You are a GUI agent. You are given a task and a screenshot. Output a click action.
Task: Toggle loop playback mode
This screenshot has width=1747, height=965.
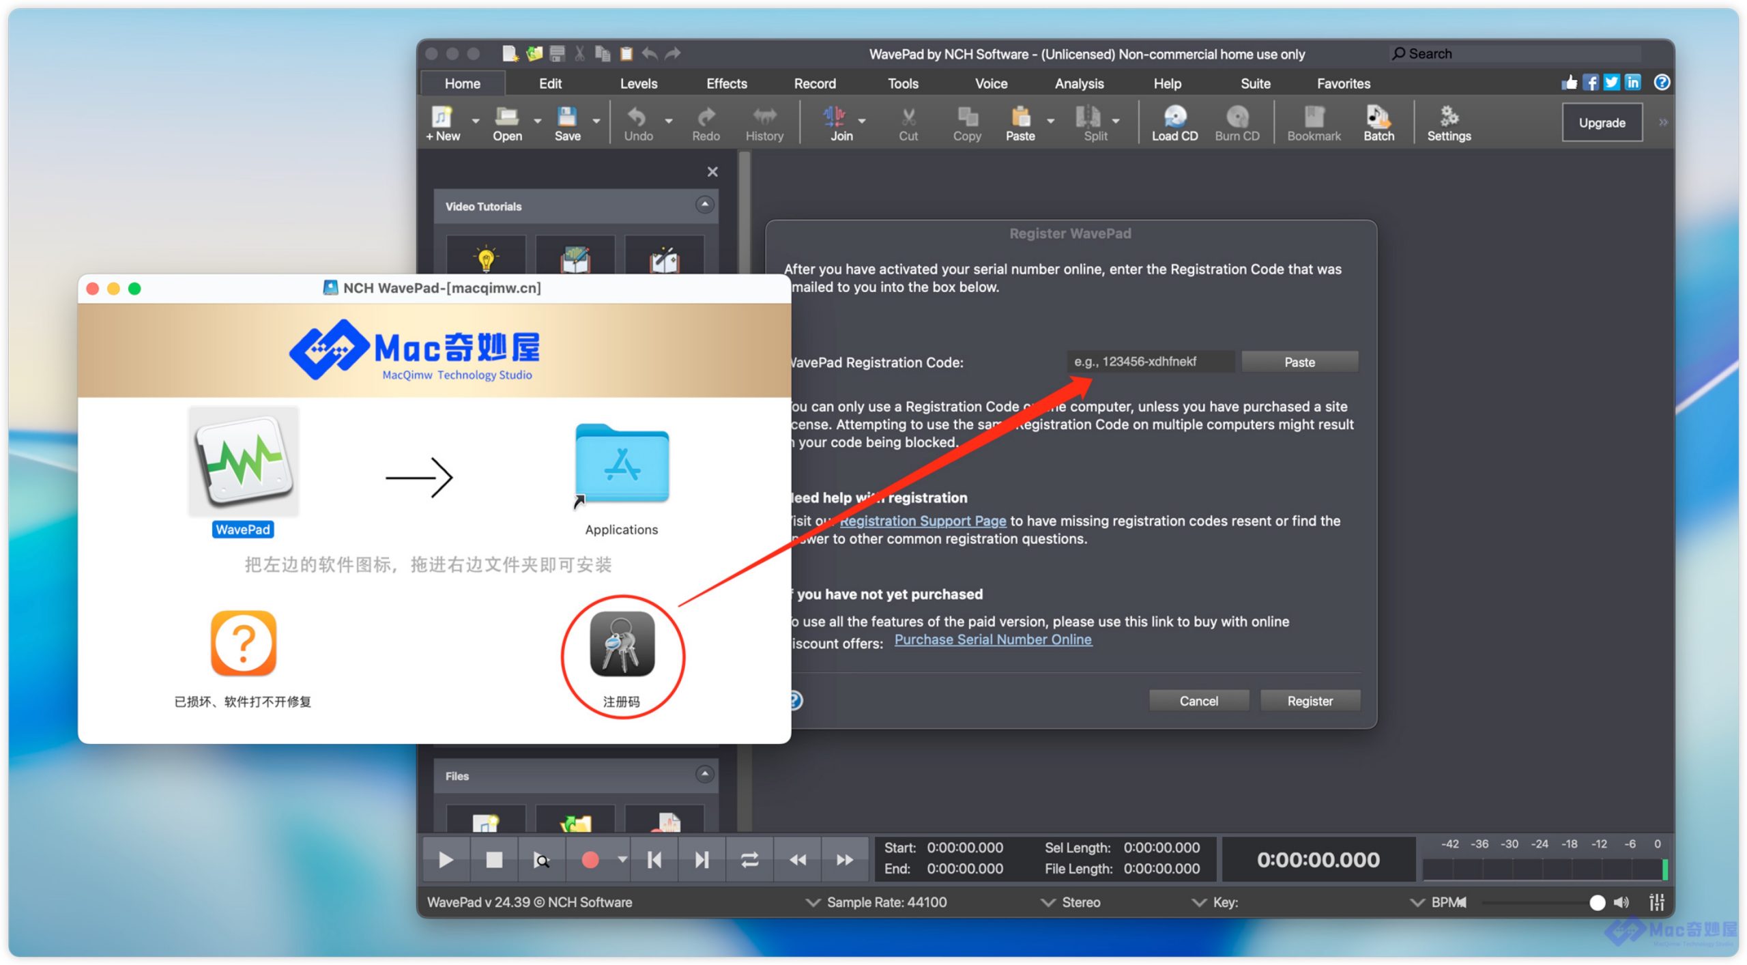coord(749,860)
